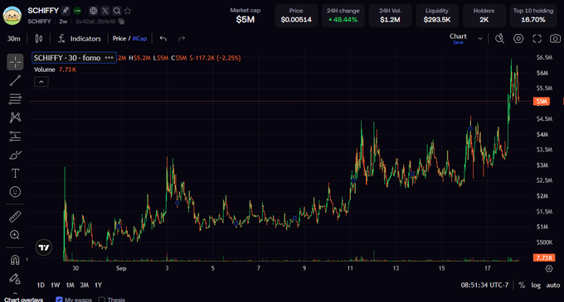The height and width of the screenshot is (302, 564).
Task: Activate the zoom-in magnifier tool
Action: coord(15,235)
